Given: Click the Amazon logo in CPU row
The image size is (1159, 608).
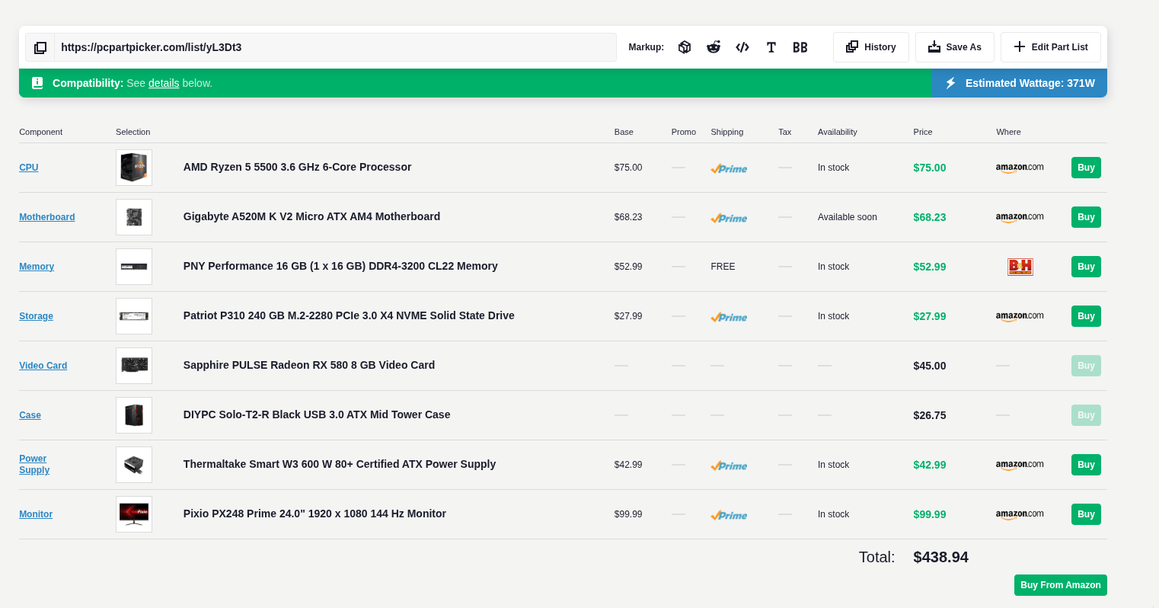Looking at the screenshot, I should point(1020,168).
